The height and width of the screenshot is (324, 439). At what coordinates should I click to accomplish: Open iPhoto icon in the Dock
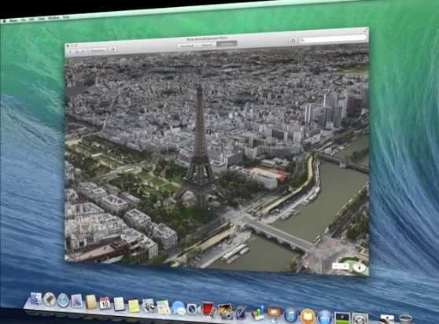(x=225, y=311)
